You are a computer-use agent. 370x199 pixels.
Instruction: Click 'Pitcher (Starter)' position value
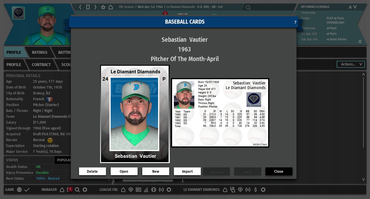click(x=46, y=105)
